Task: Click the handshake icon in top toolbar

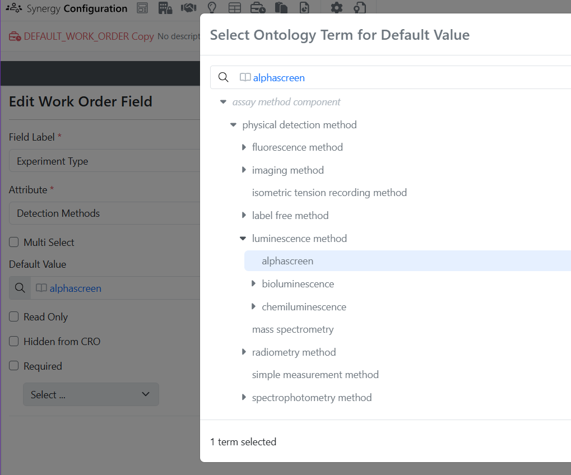Action: coord(188,8)
